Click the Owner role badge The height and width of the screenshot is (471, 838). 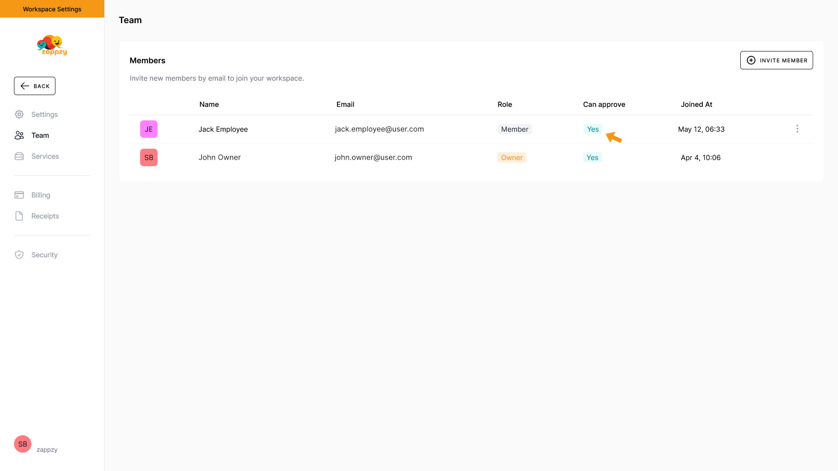(512, 157)
